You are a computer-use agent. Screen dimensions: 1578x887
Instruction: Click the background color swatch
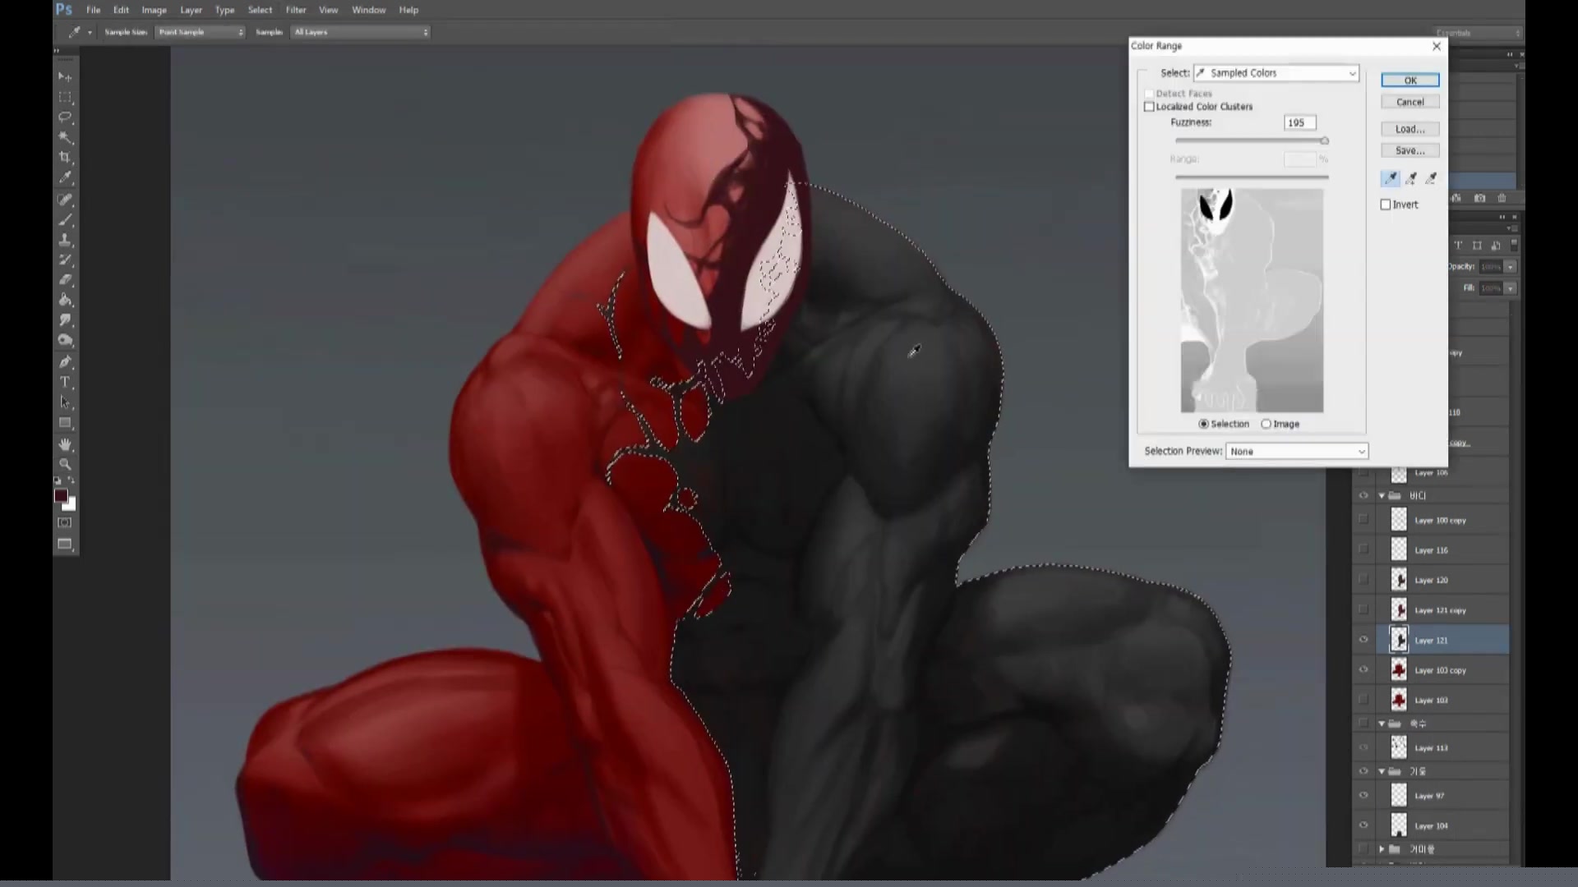coord(71,506)
